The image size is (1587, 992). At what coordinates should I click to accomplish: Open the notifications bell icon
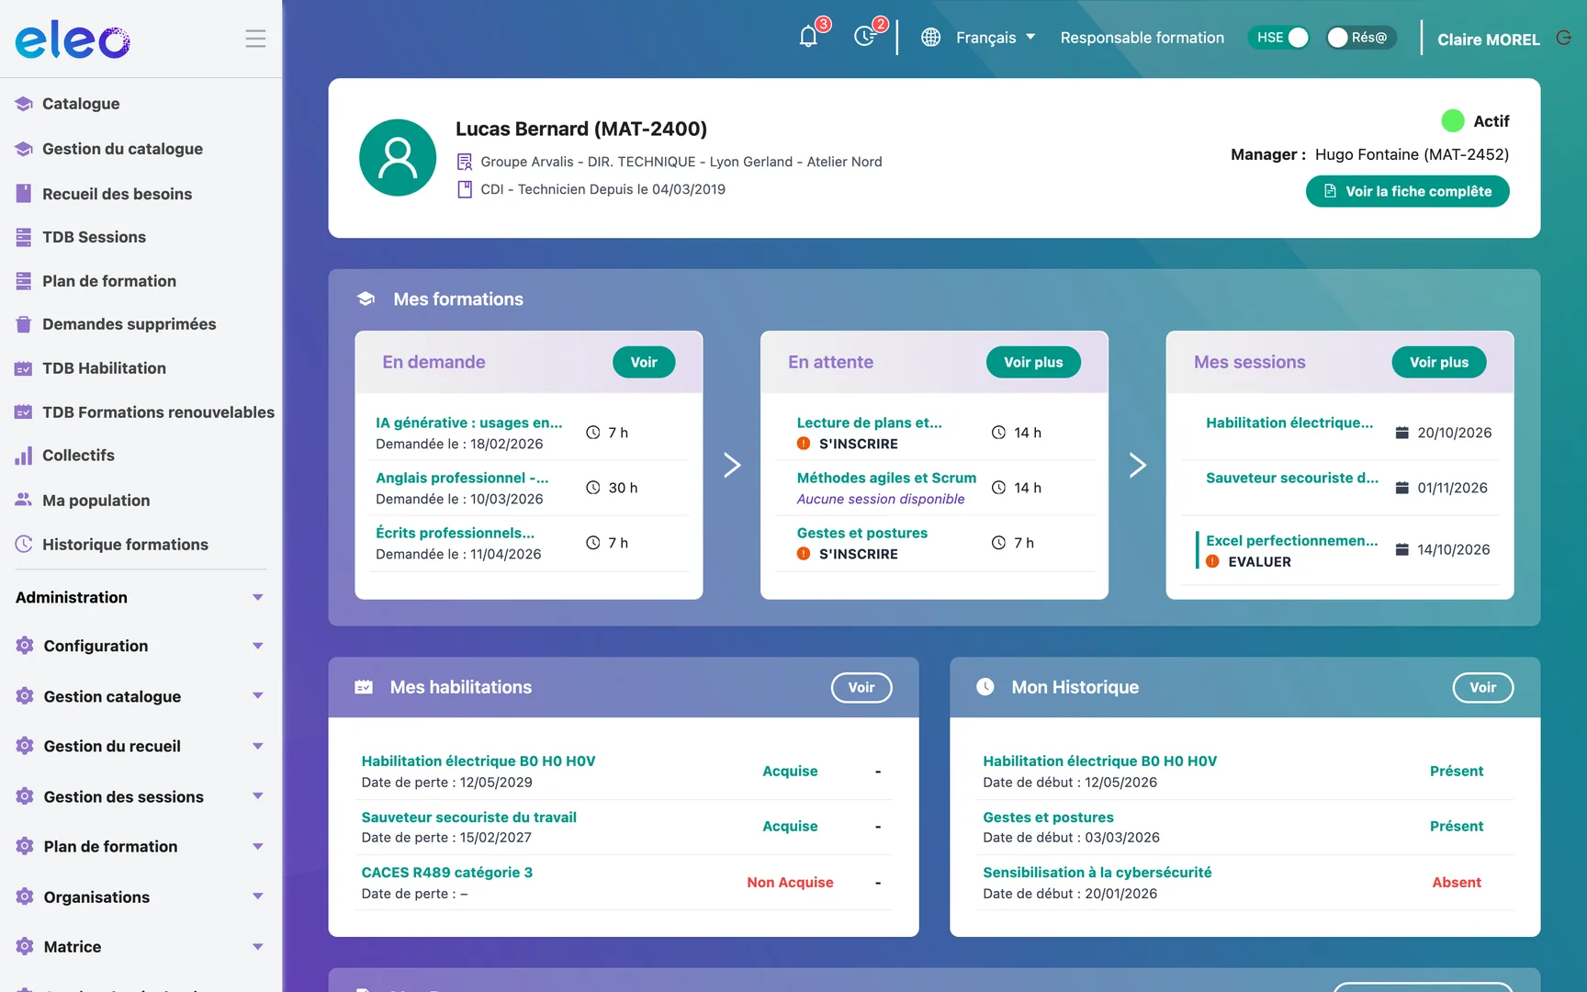[808, 37]
